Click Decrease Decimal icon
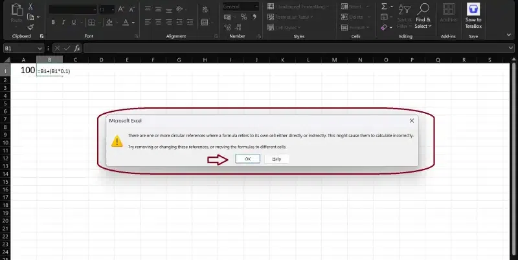The width and height of the screenshot is (518, 260). click(x=238, y=27)
